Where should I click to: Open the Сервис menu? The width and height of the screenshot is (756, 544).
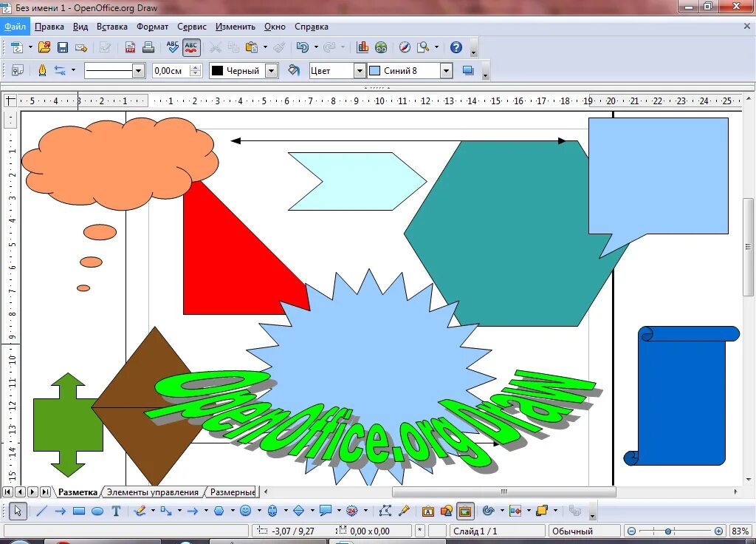point(191,27)
